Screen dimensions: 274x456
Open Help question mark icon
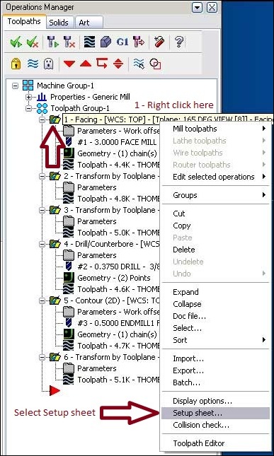click(178, 42)
